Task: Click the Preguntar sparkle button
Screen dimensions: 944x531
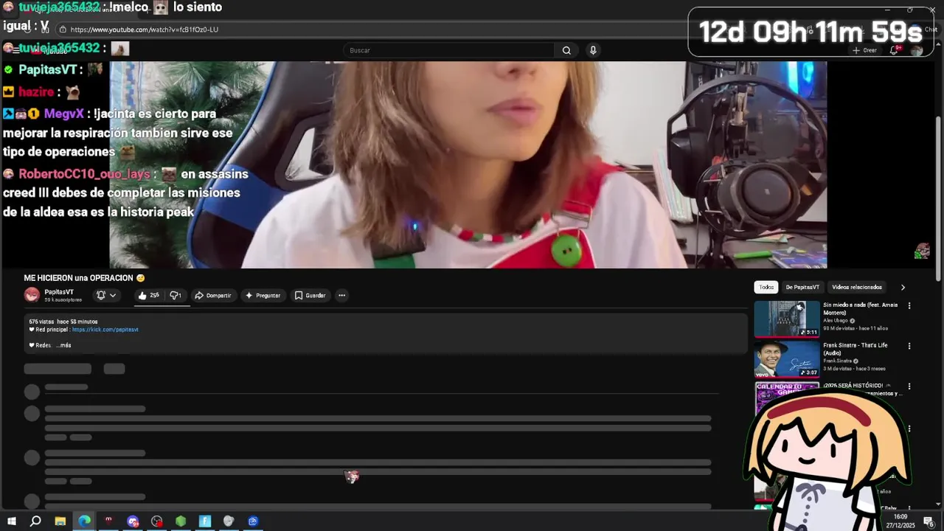Action: tap(263, 295)
